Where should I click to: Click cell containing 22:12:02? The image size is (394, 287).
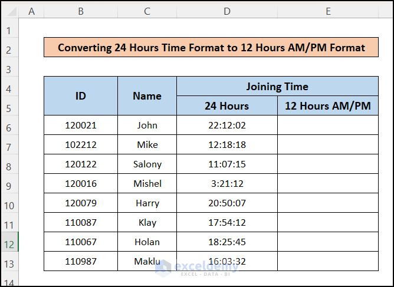(x=227, y=125)
